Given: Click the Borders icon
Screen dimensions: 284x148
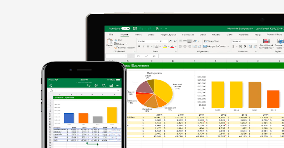Looking at the screenshot, I should [x=156, y=46].
